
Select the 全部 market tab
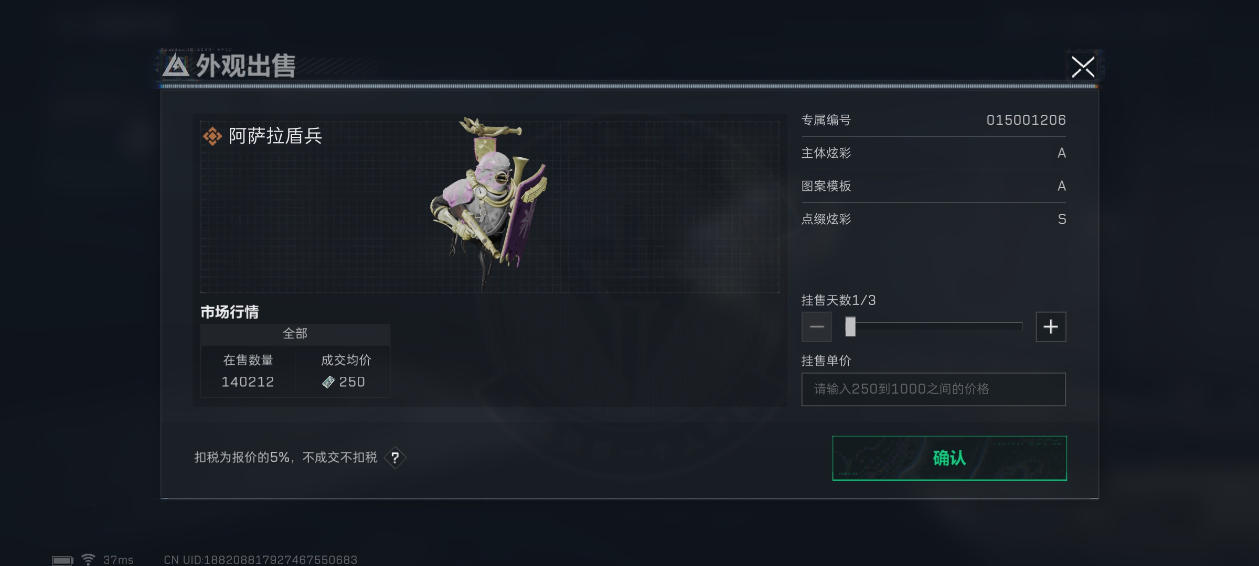pyautogui.click(x=295, y=334)
